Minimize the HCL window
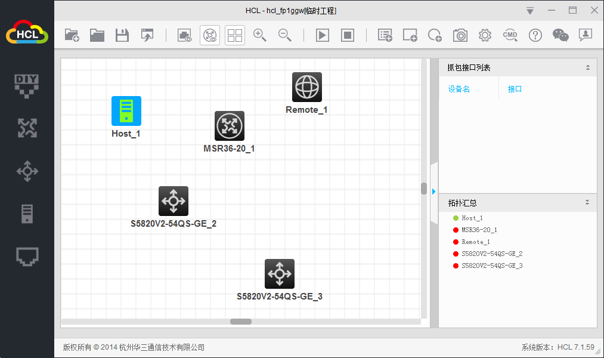This screenshot has height=358, width=604. [x=552, y=10]
